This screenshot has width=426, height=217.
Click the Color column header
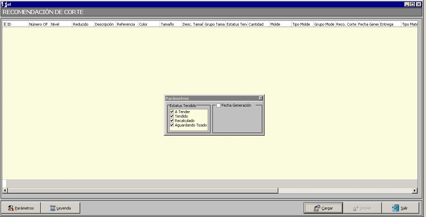pos(148,24)
